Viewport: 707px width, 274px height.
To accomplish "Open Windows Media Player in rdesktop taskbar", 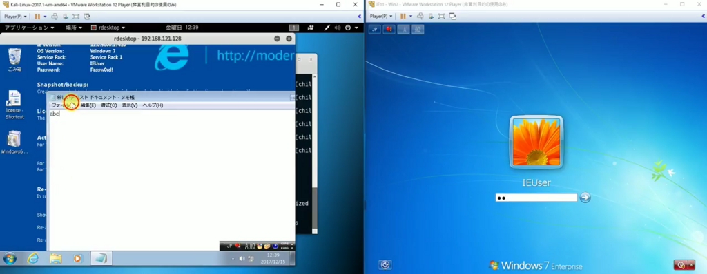I will [77, 258].
